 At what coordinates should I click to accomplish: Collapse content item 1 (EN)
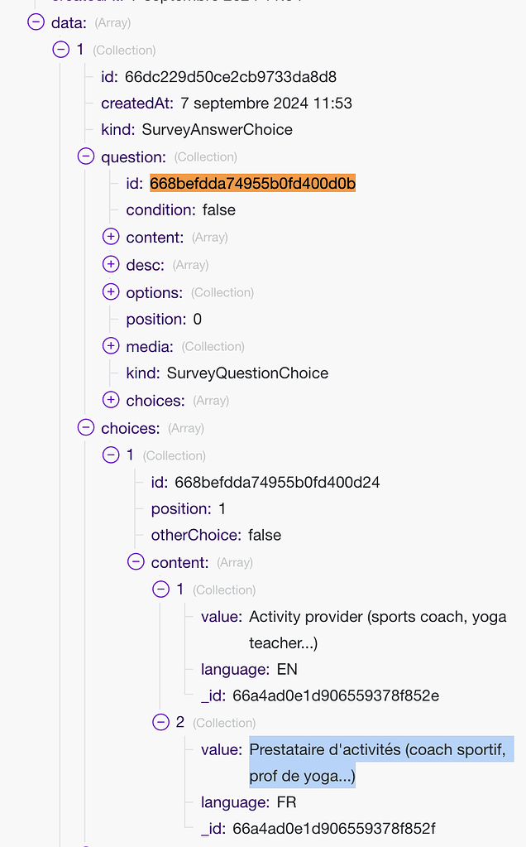coord(160,590)
